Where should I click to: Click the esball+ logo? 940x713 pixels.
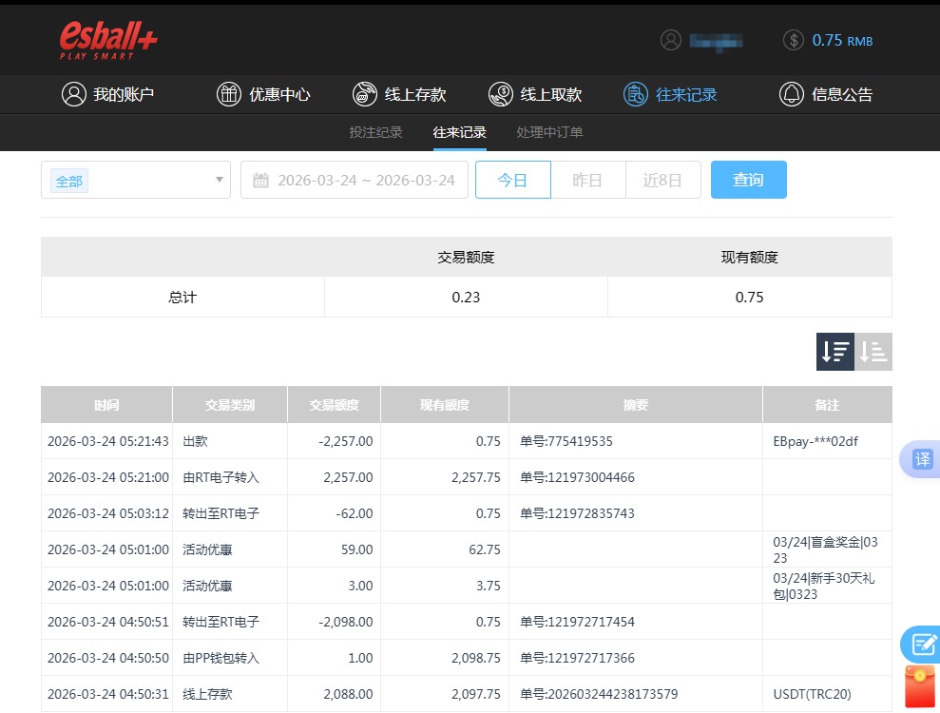pos(107,39)
